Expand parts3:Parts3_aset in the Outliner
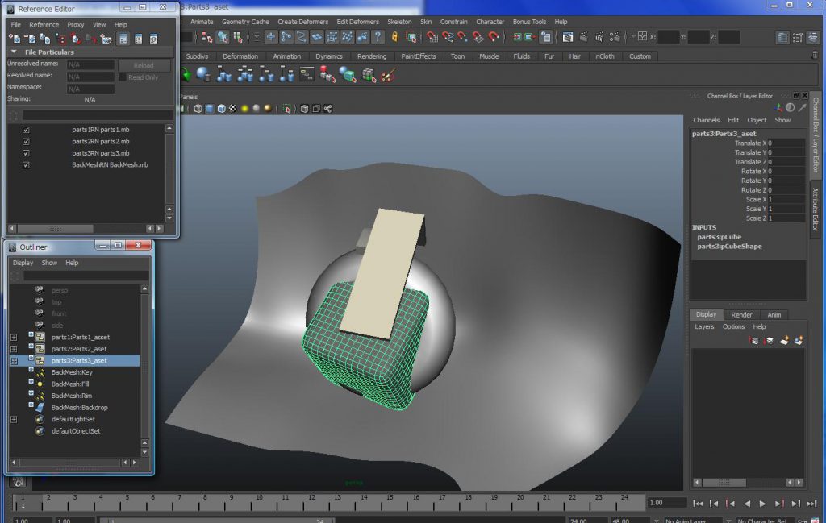 click(14, 361)
